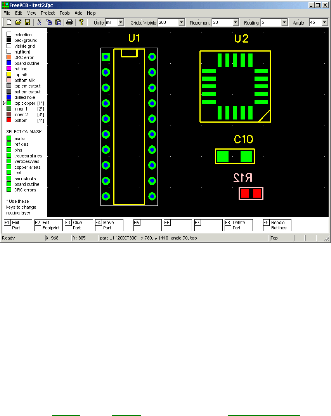The height and width of the screenshot is (416, 331).
Task: Click the top copper layer swatch
Action: (x=9, y=103)
